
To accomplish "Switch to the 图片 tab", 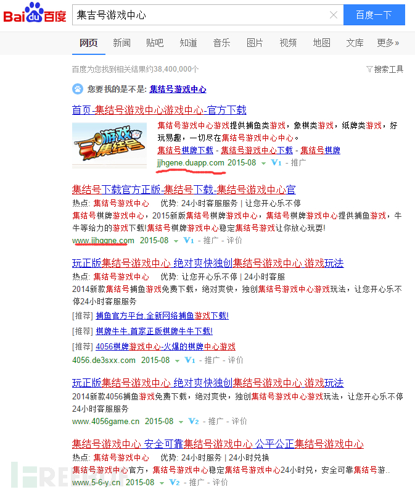I will point(255,43).
